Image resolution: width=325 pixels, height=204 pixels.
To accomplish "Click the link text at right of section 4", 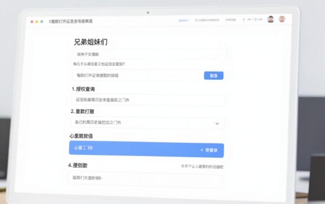I will point(202,166).
